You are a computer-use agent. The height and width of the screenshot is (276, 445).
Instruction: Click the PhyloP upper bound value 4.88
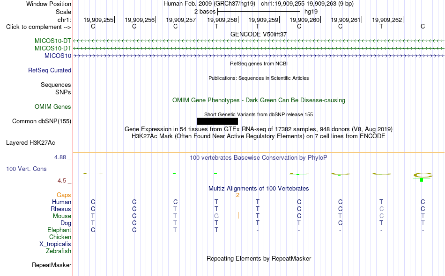60,157
